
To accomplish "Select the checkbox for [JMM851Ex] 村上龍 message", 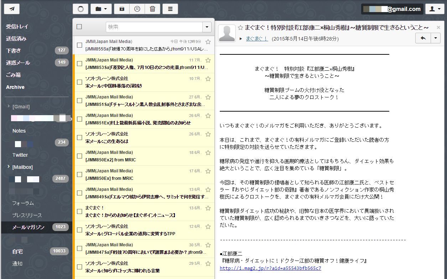I will (79, 119).
